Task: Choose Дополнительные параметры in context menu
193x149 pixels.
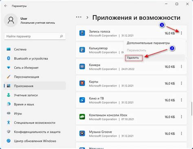Action: [148, 43]
